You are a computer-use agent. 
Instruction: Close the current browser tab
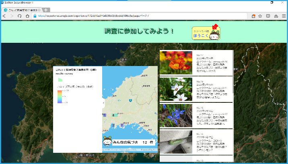point(39,10)
